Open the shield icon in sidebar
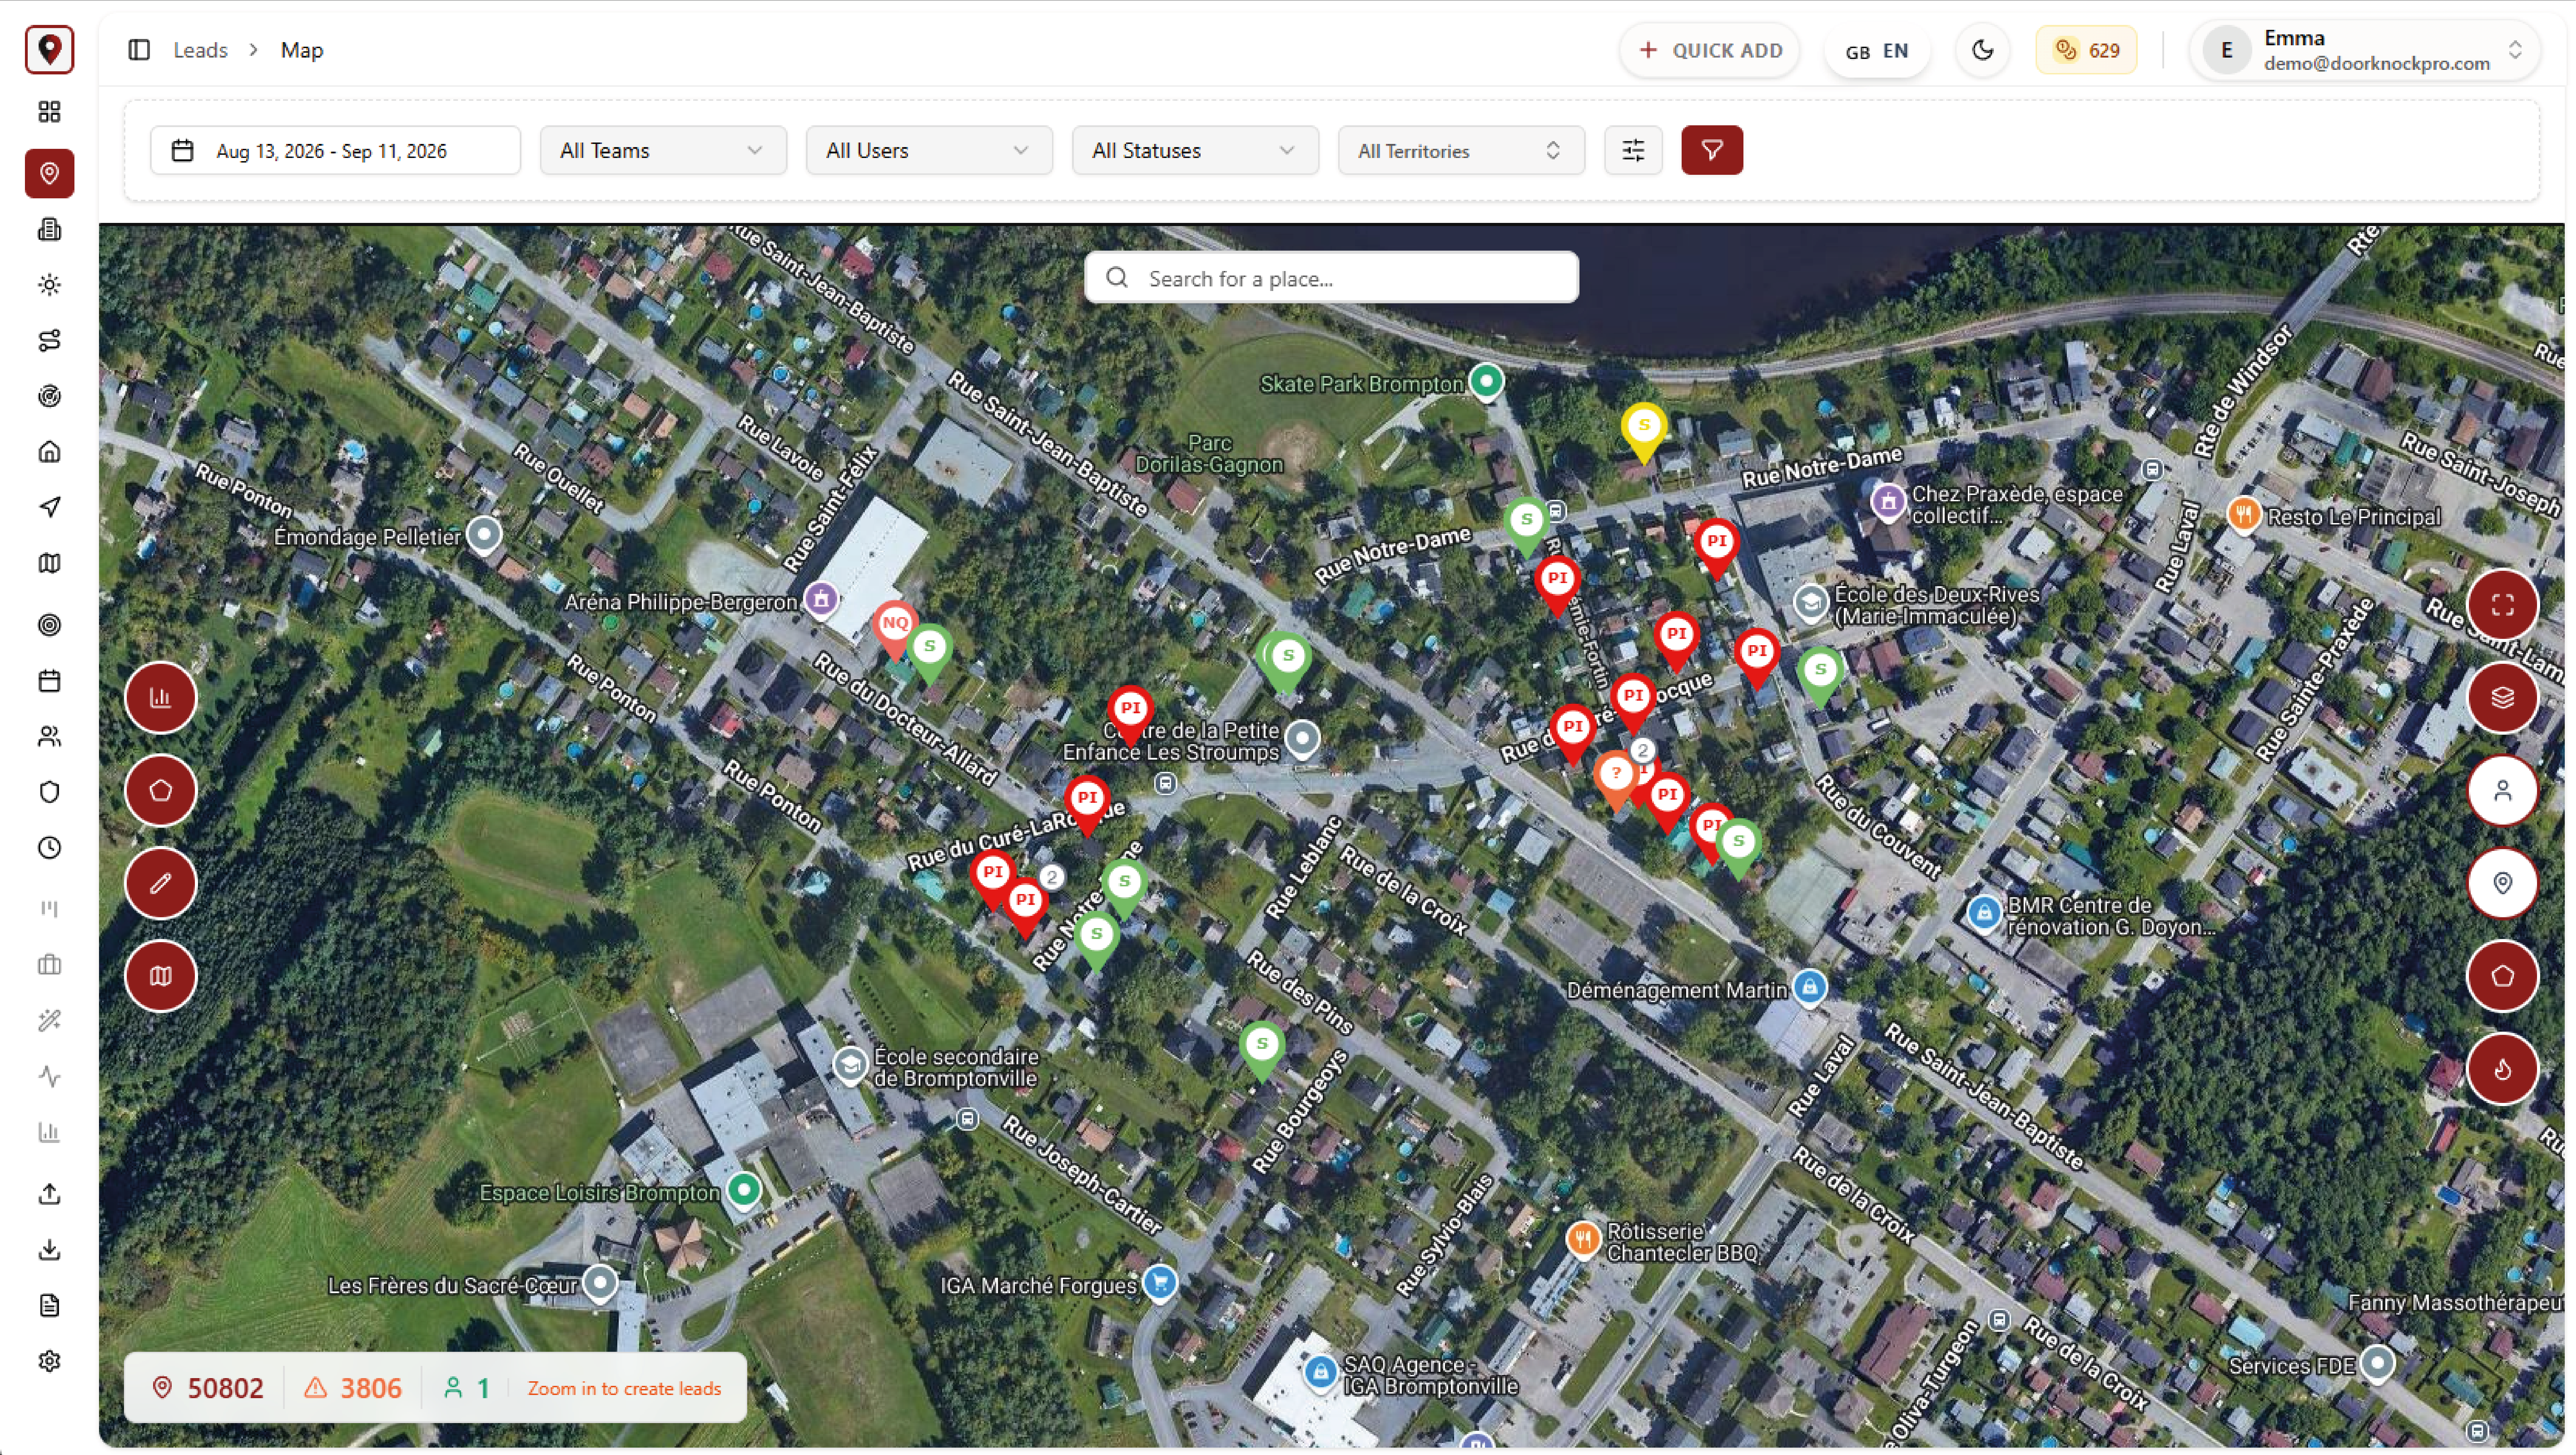The image size is (2576, 1455). (49, 792)
